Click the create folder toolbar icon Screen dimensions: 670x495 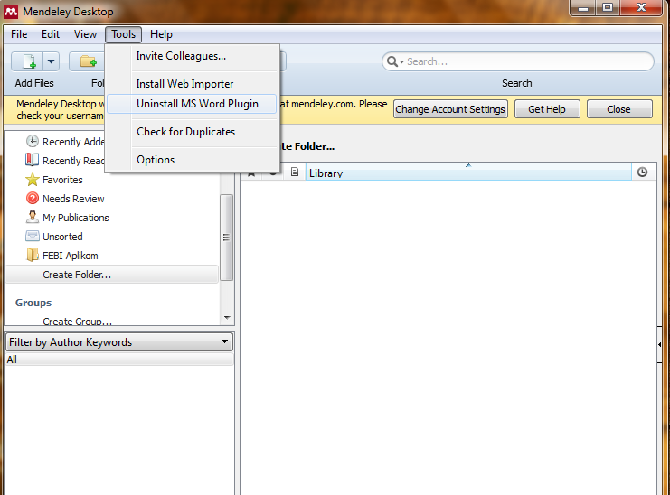(88, 61)
